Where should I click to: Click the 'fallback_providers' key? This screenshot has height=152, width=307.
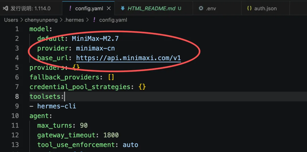[x=65, y=77]
